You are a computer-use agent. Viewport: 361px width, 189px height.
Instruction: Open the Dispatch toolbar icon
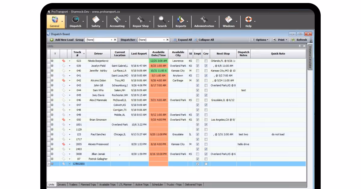pyautogui.click(x=75, y=20)
